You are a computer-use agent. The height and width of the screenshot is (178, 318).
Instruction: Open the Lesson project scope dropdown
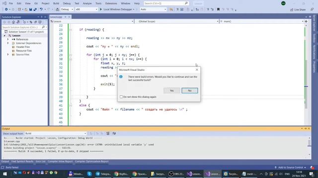(92, 21)
